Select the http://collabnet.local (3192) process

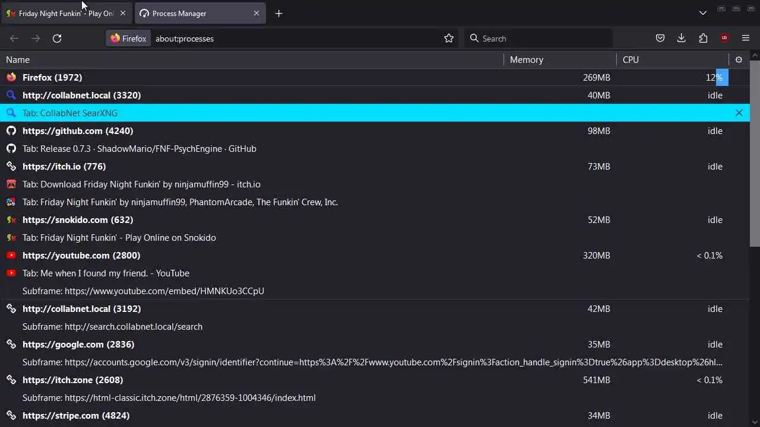pos(375,308)
